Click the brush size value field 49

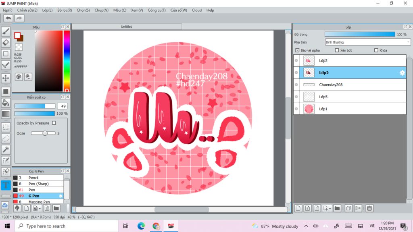(x=63, y=106)
